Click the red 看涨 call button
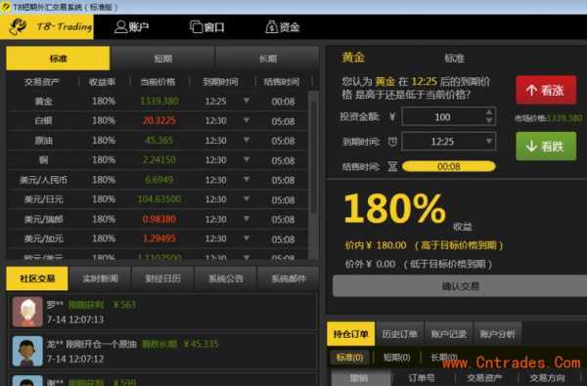The width and height of the screenshot is (587, 386). [546, 90]
